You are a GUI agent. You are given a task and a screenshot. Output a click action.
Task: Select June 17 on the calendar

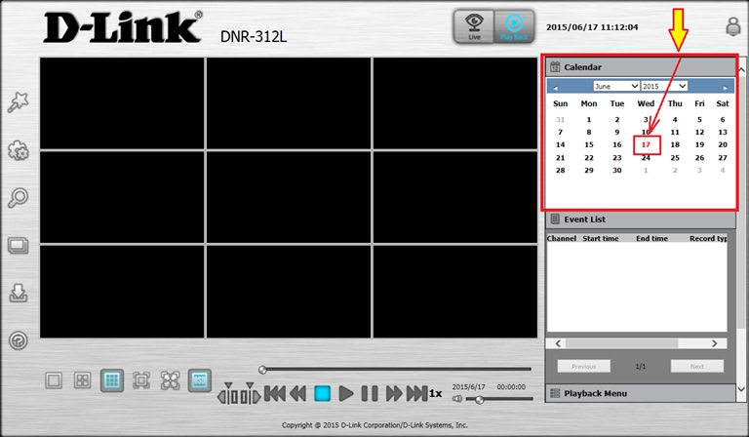click(646, 144)
